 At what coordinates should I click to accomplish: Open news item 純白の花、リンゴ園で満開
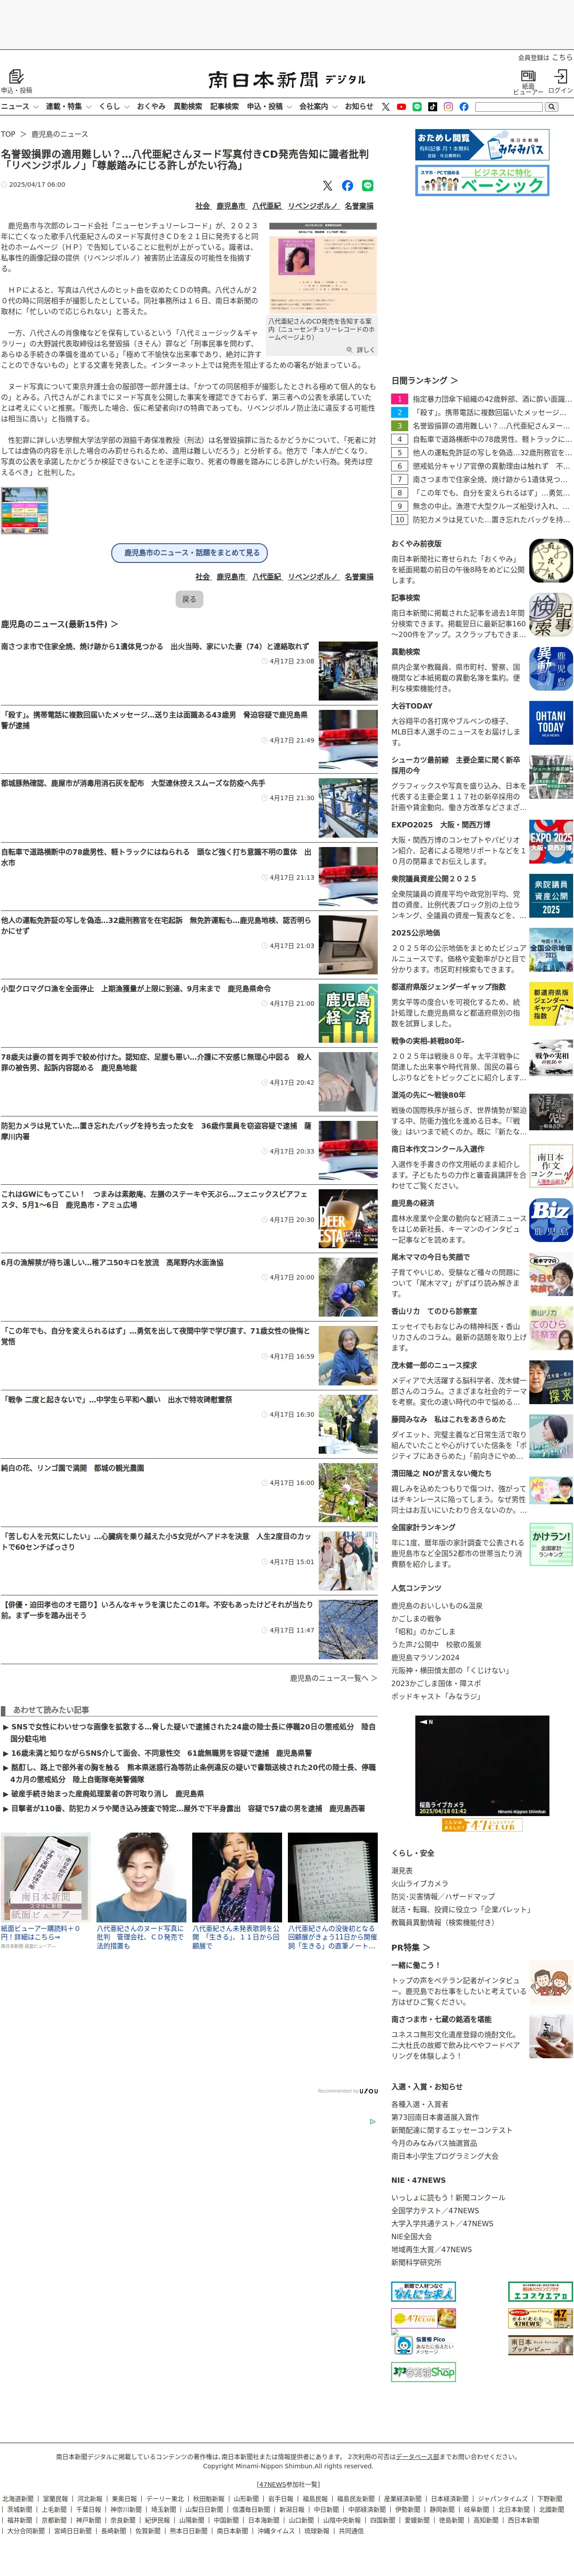(72, 1468)
